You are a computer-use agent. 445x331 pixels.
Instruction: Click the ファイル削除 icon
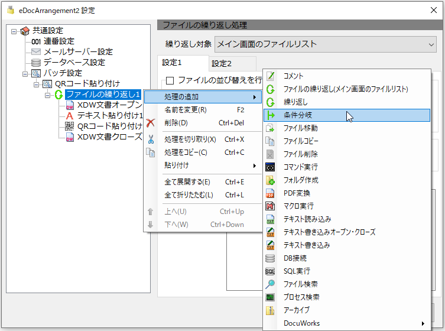[270, 154]
